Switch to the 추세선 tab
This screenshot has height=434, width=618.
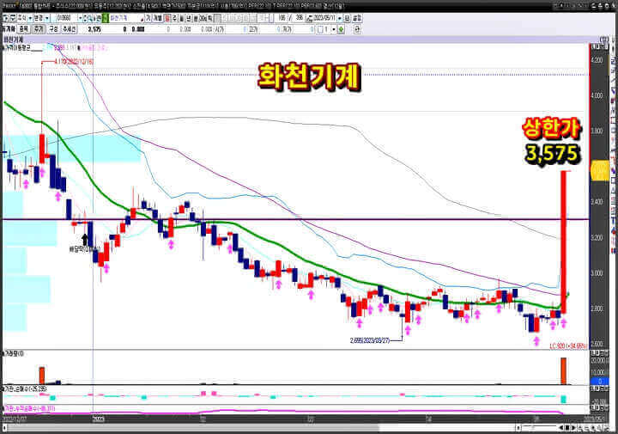coord(69,29)
